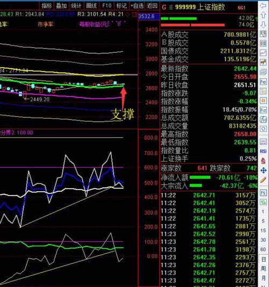Select the candlestick chart icon
Screen dimensions: 269x287
(x=263, y=62)
